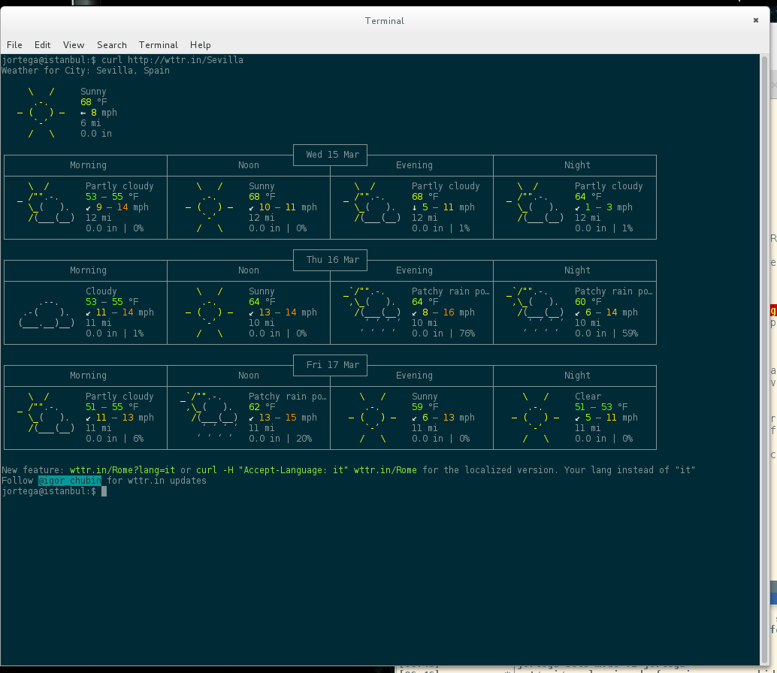The image size is (777, 673).
Task: Open the View menu
Action: (x=74, y=44)
